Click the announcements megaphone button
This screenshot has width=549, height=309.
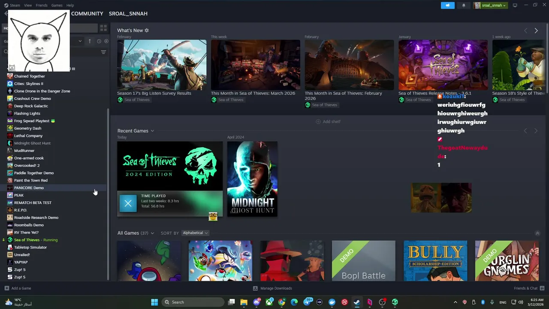pyautogui.click(x=447, y=5)
